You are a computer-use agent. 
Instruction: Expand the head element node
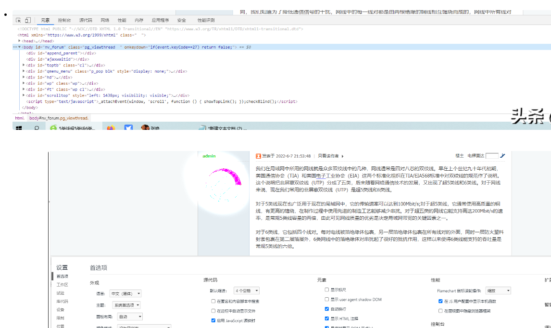19,41
